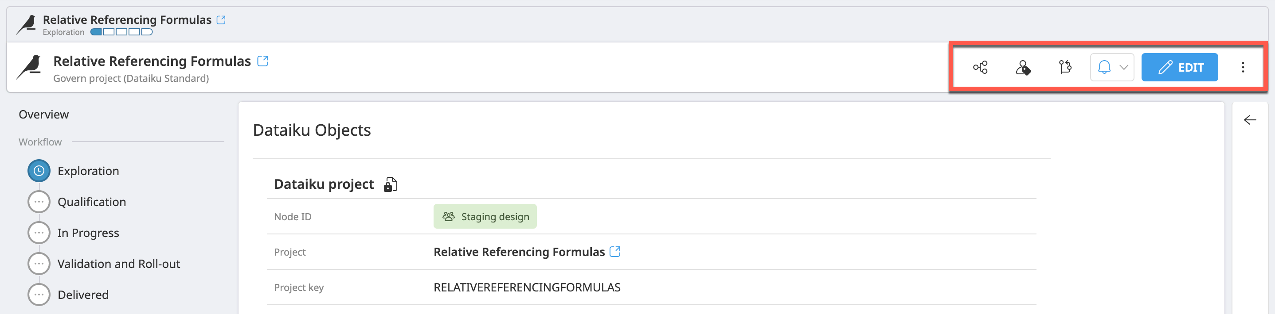Click the Exploration clock status circle

tap(39, 171)
